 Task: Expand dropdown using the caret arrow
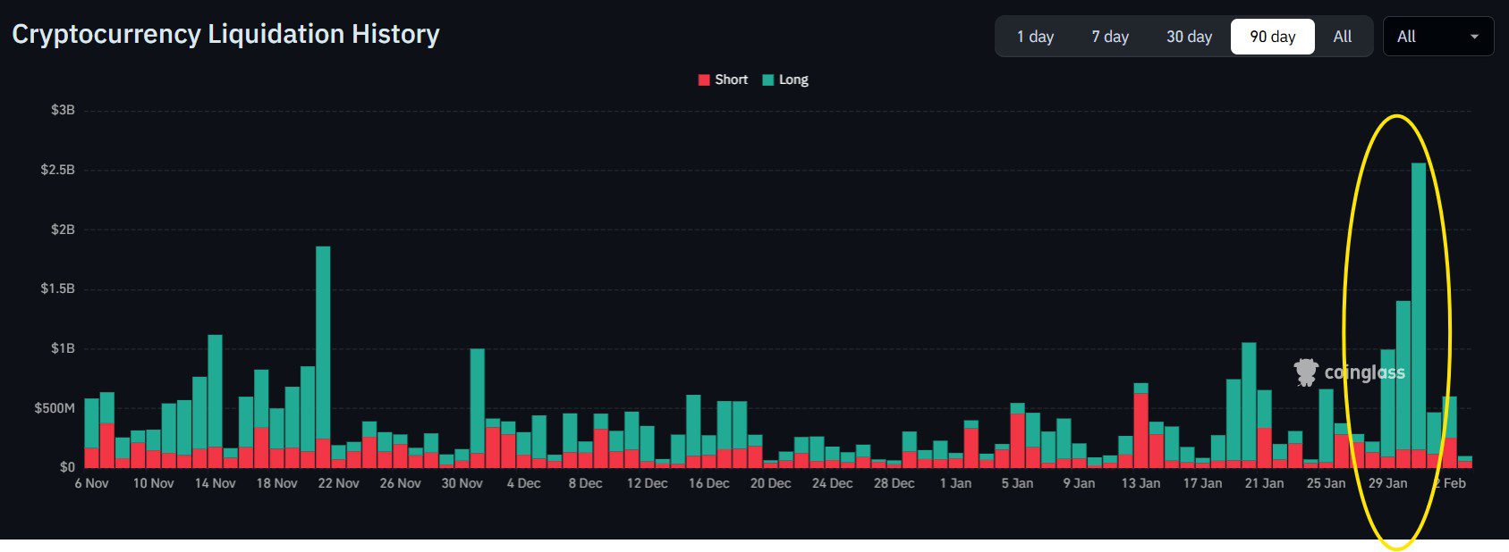[1474, 37]
